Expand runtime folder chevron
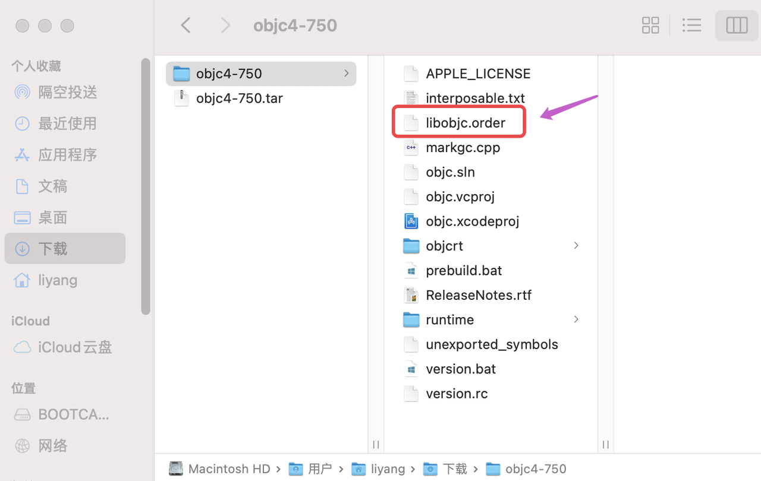 (576, 319)
